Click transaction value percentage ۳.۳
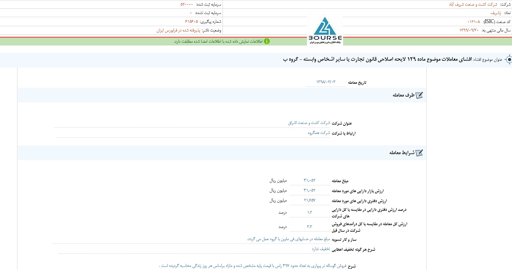The width and height of the screenshot is (512, 270). click(309, 227)
